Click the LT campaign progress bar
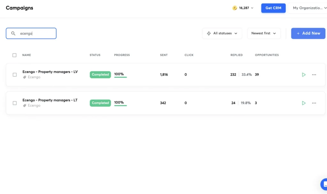The height and width of the screenshot is (194, 327). pos(120,106)
